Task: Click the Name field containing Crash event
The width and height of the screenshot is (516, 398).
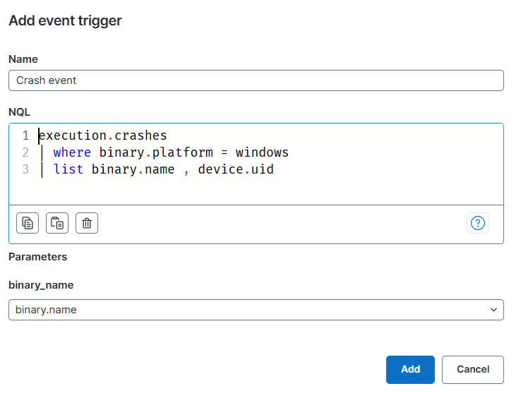Action: [256, 80]
